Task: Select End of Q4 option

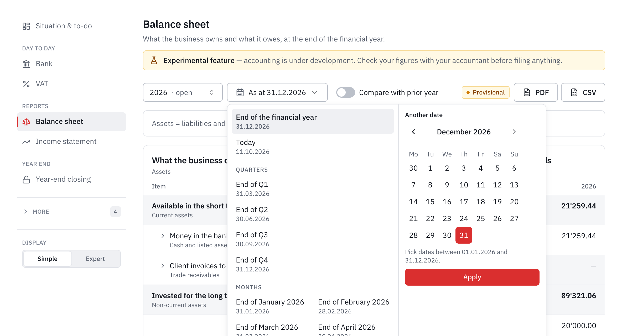Action: click(x=313, y=264)
